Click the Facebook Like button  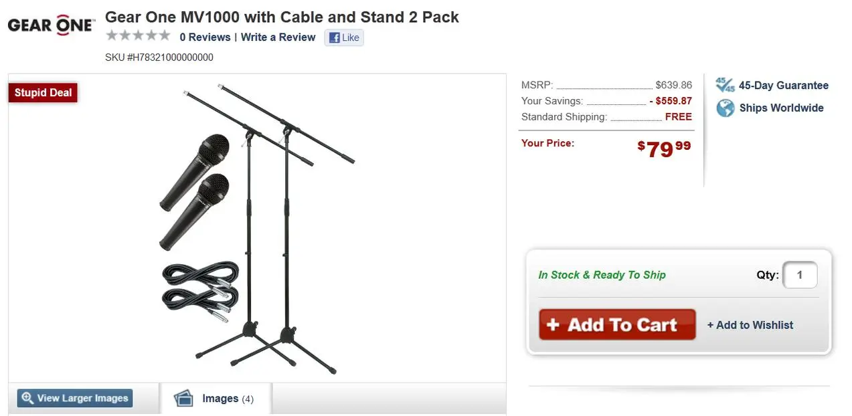(344, 37)
